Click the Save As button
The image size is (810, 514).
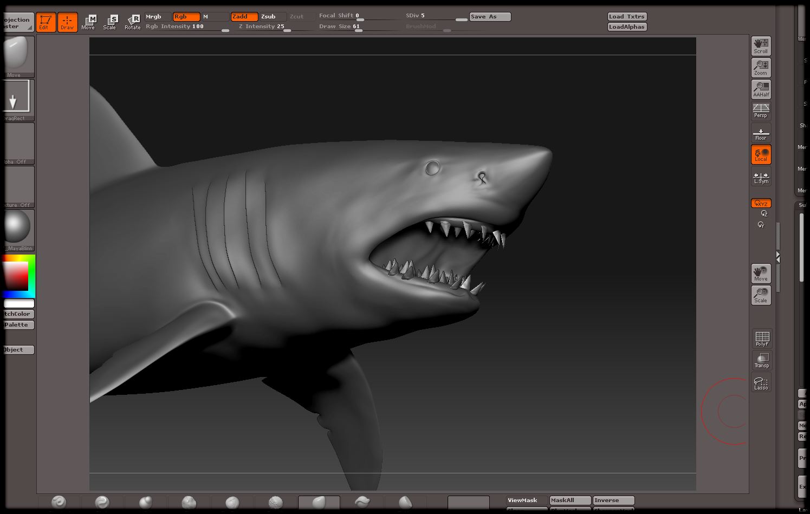click(490, 17)
